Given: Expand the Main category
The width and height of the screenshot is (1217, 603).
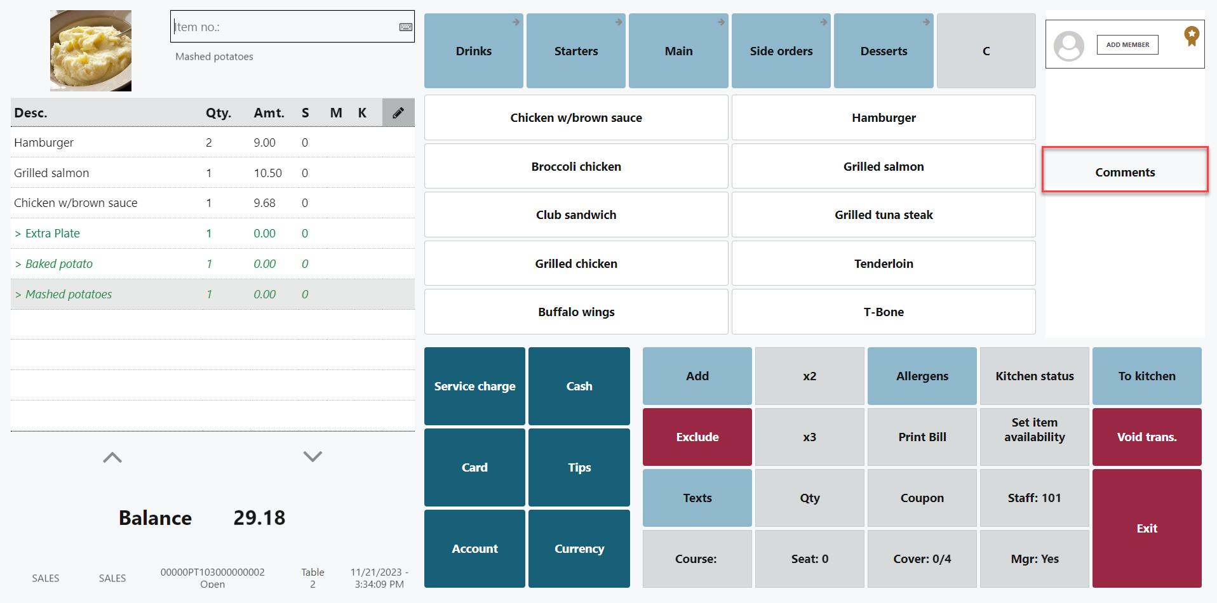Looking at the screenshot, I should pyautogui.click(x=678, y=51).
